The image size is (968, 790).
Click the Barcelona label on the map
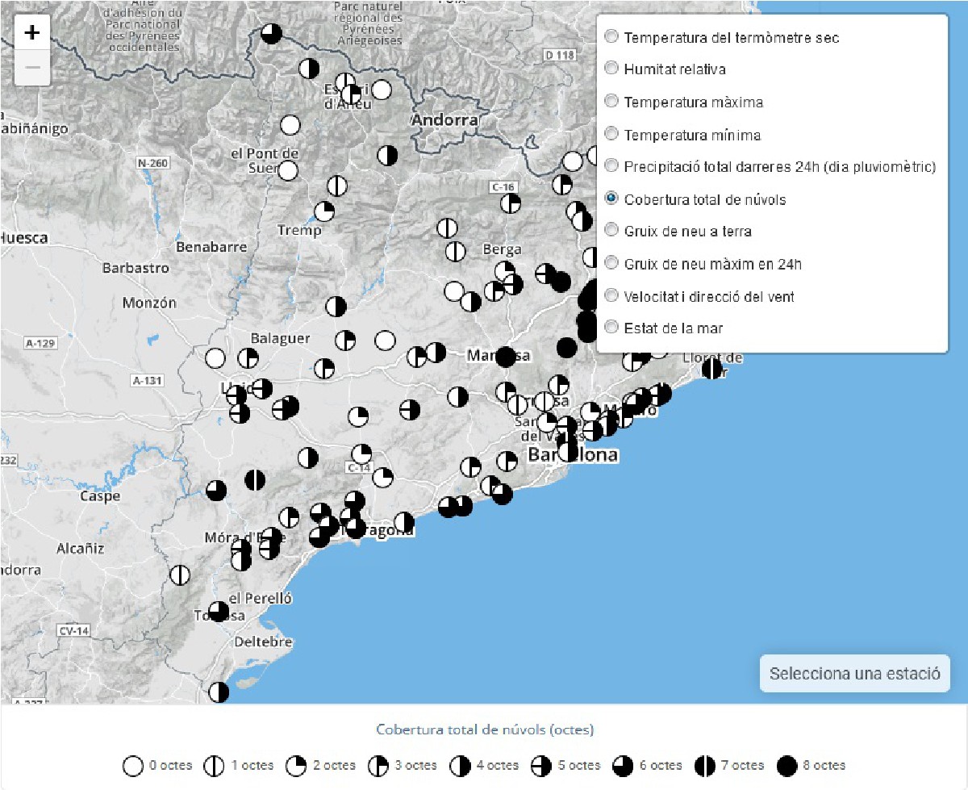pos(573,456)
